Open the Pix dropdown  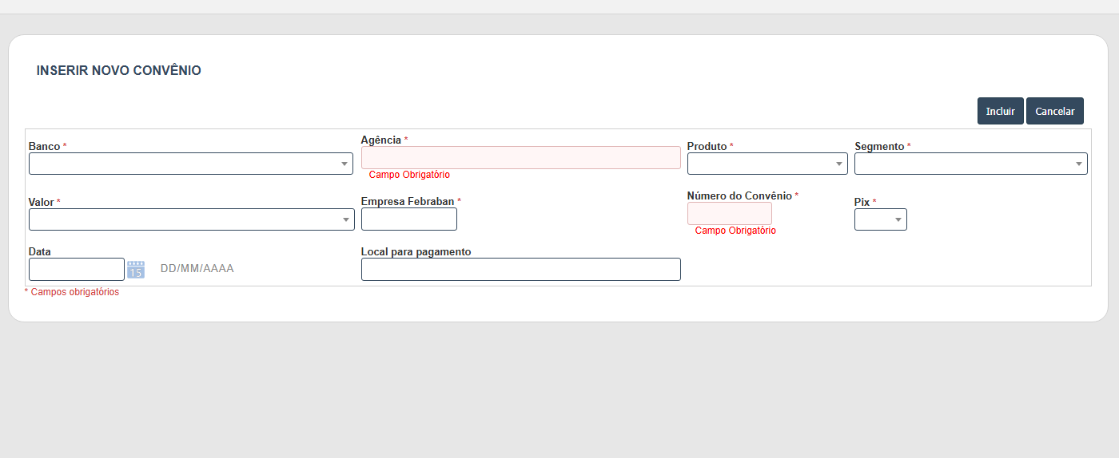(x=881, y=219)
